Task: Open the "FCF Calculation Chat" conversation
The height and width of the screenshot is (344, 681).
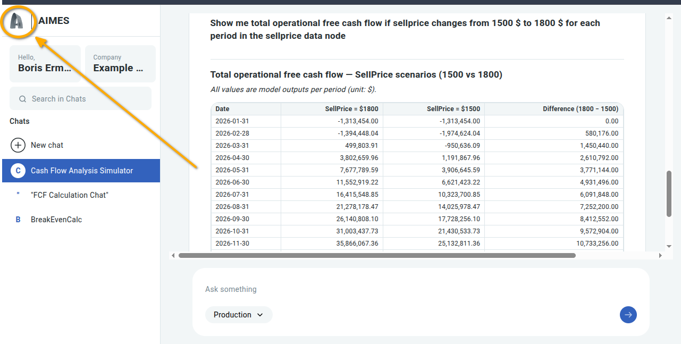Action: pyautogui.click(x=70, y=195)
